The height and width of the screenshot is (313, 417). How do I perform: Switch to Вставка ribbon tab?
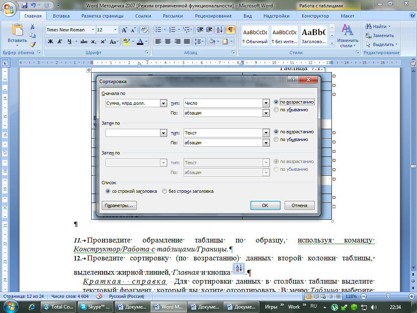(x=61, y=16)
